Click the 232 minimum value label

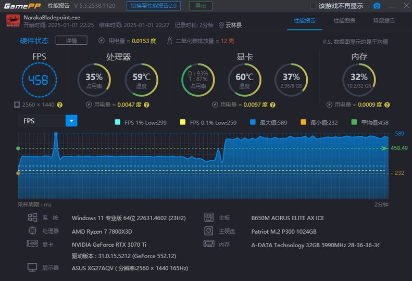399,173
